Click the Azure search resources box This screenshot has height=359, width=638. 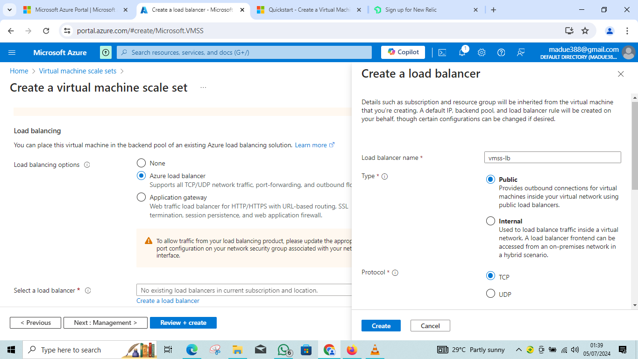pyautogui.click(x=244, y=52)
